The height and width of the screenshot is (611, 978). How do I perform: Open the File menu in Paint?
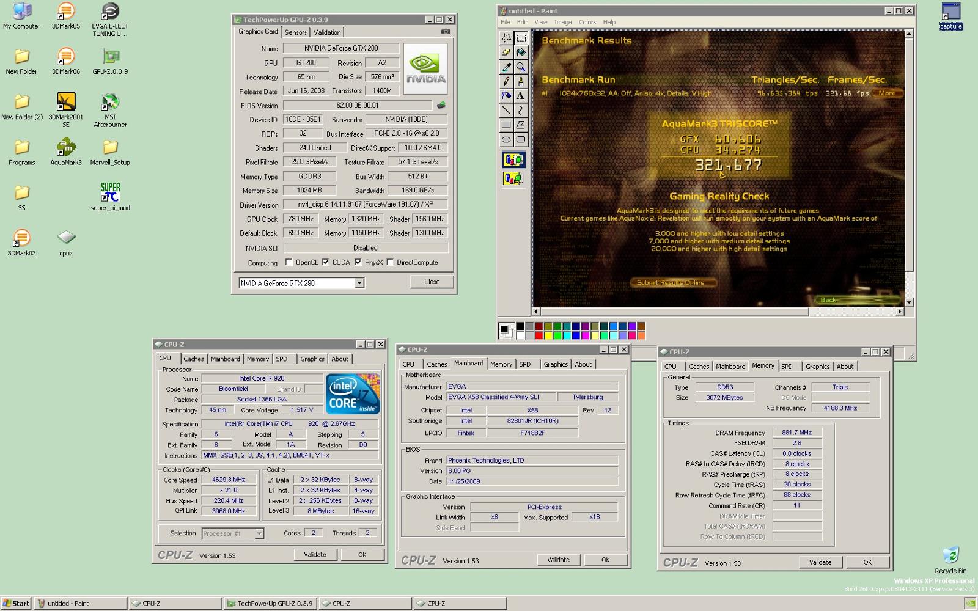click(x=506, y=22)
